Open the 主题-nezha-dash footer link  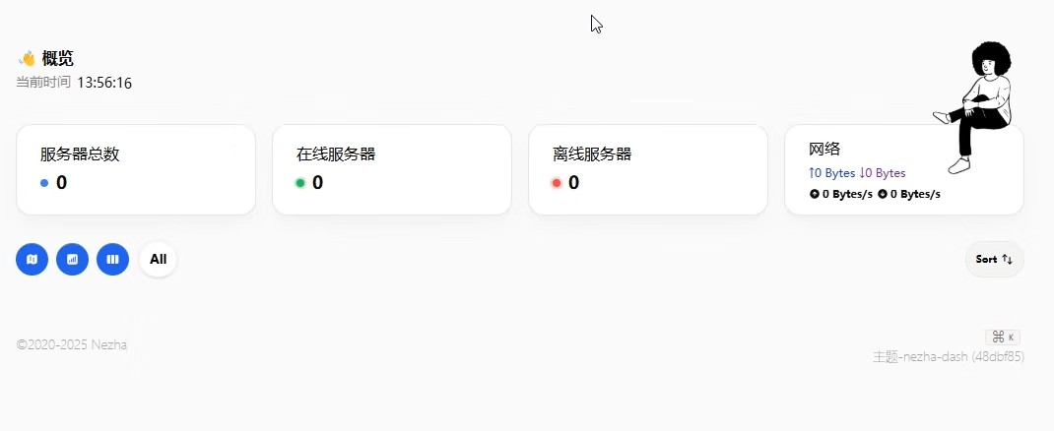click(948, 357)
